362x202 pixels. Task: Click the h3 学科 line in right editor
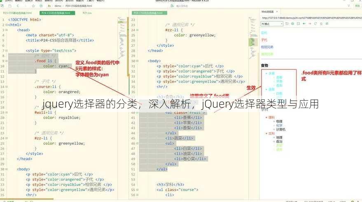tap(170, 185)
